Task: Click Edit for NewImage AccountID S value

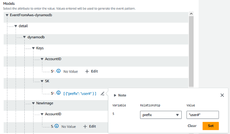Action: 90,126
